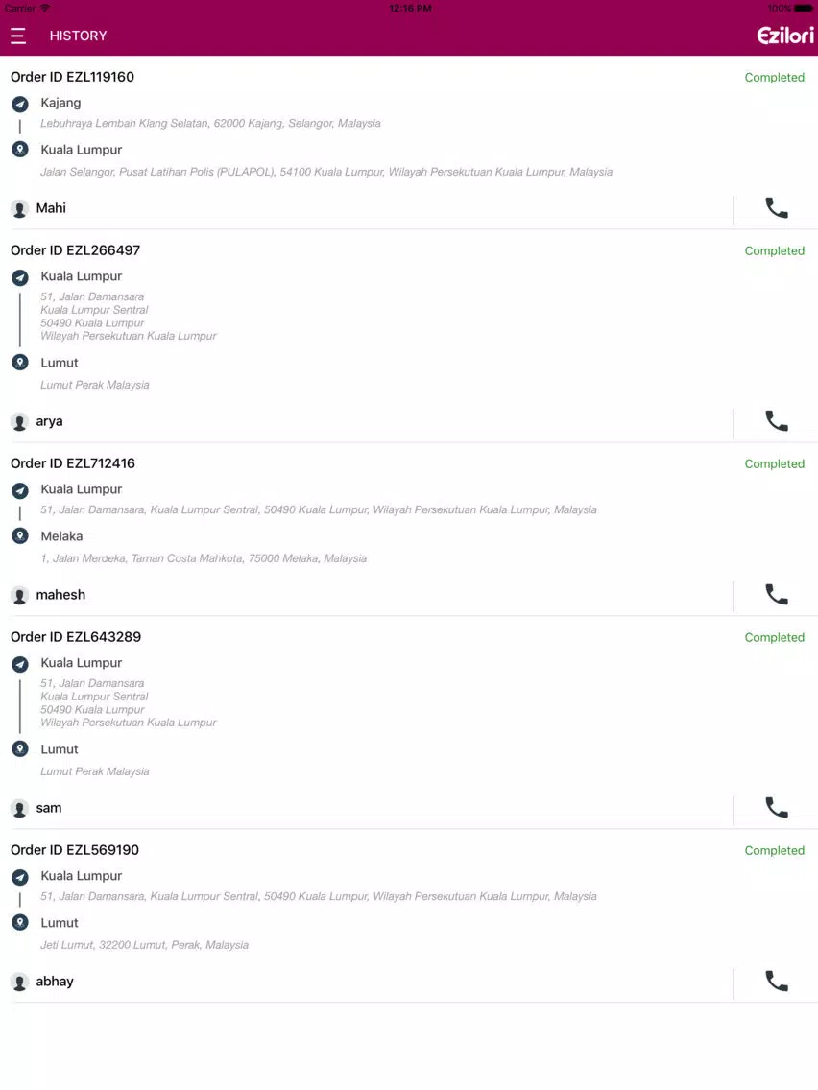Image resolution: width=818 pixels, height=1090 pixels.
Task: Tap Completed status of order EZL712416
Action: tap(774, 463)
